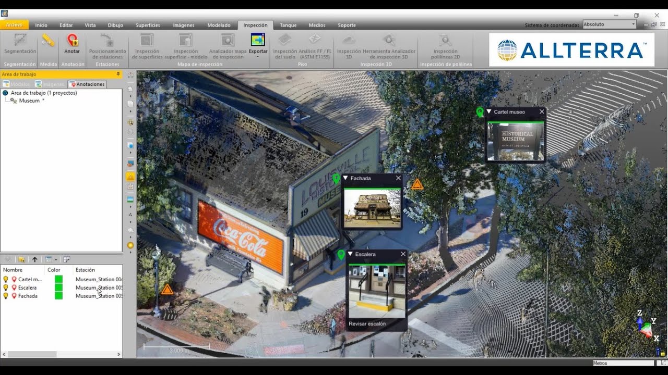Image resolution: width=668 pixels, height=375 pixels.
Task: Open Inspección superficie - modelo tool
Action: coord(186,46)
